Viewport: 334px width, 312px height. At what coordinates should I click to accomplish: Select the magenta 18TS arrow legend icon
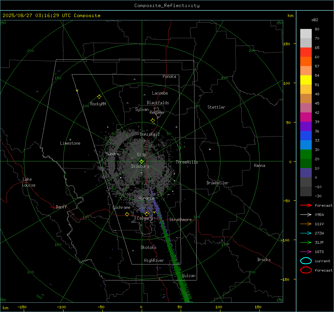306,252
